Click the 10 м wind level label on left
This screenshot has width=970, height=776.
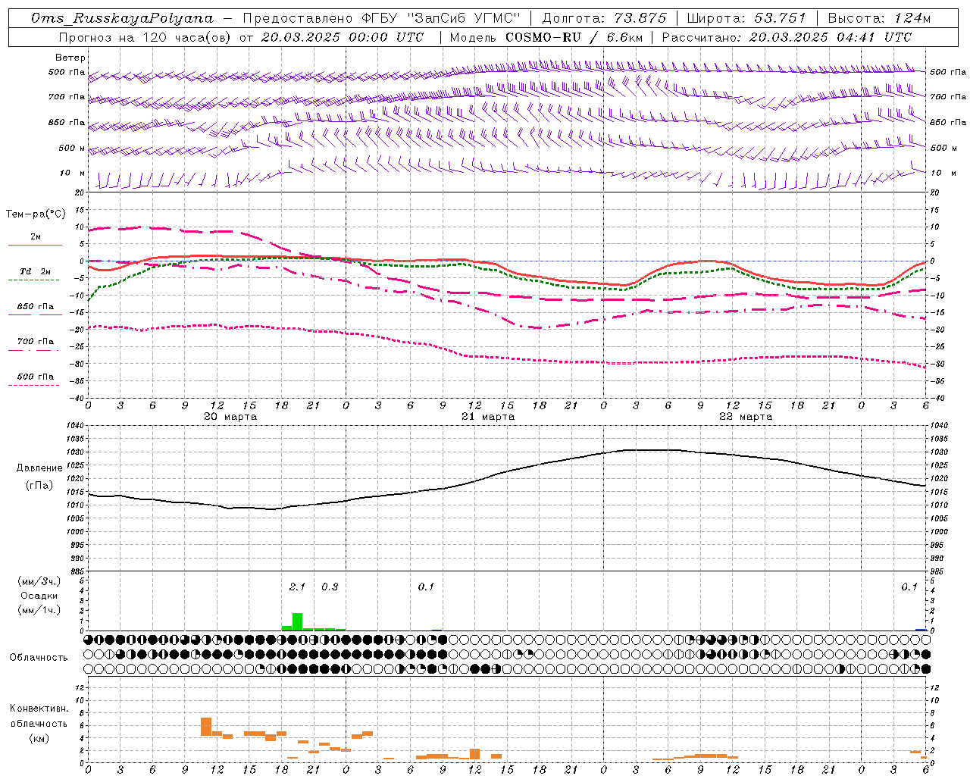tap(73, 173)
